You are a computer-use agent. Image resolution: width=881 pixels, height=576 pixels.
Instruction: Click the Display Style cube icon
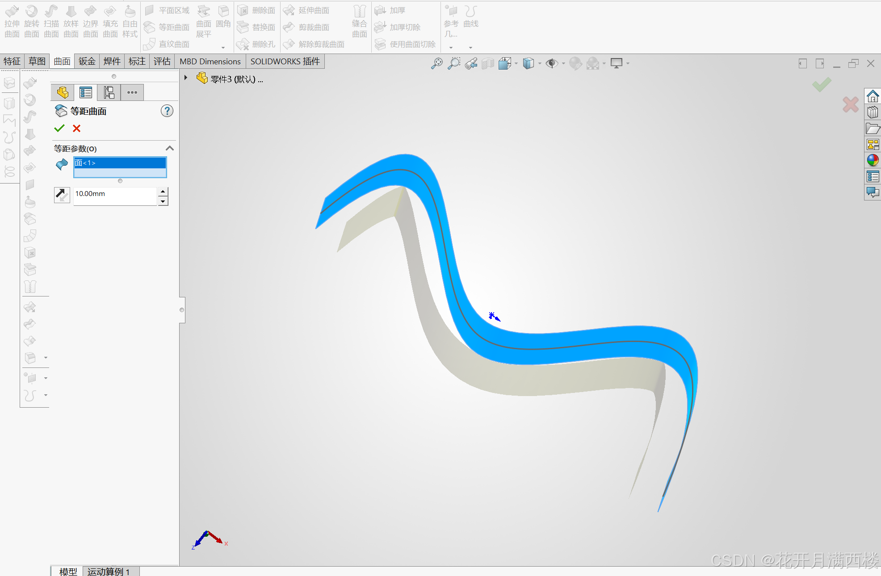click(x=529, y=63)
